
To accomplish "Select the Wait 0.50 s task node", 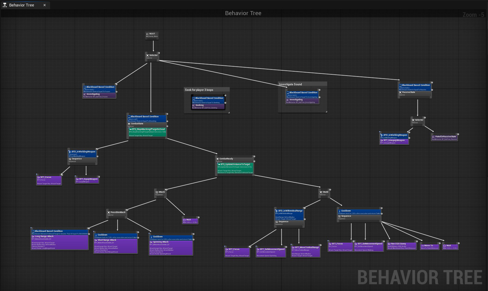I will pyautogui.click(x=190, y=221).
